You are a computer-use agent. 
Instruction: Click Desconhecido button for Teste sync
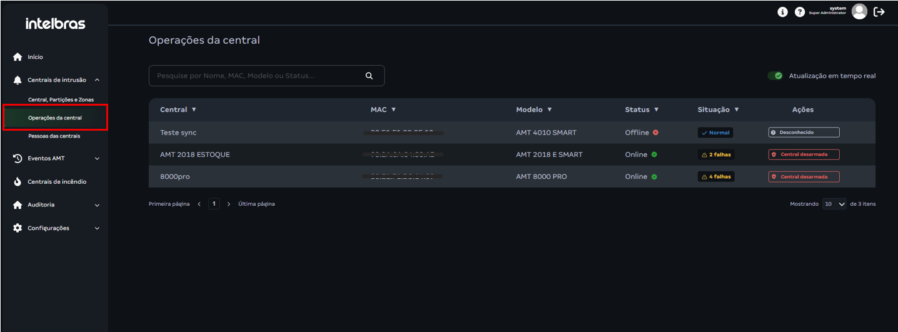tap(804, 133)
